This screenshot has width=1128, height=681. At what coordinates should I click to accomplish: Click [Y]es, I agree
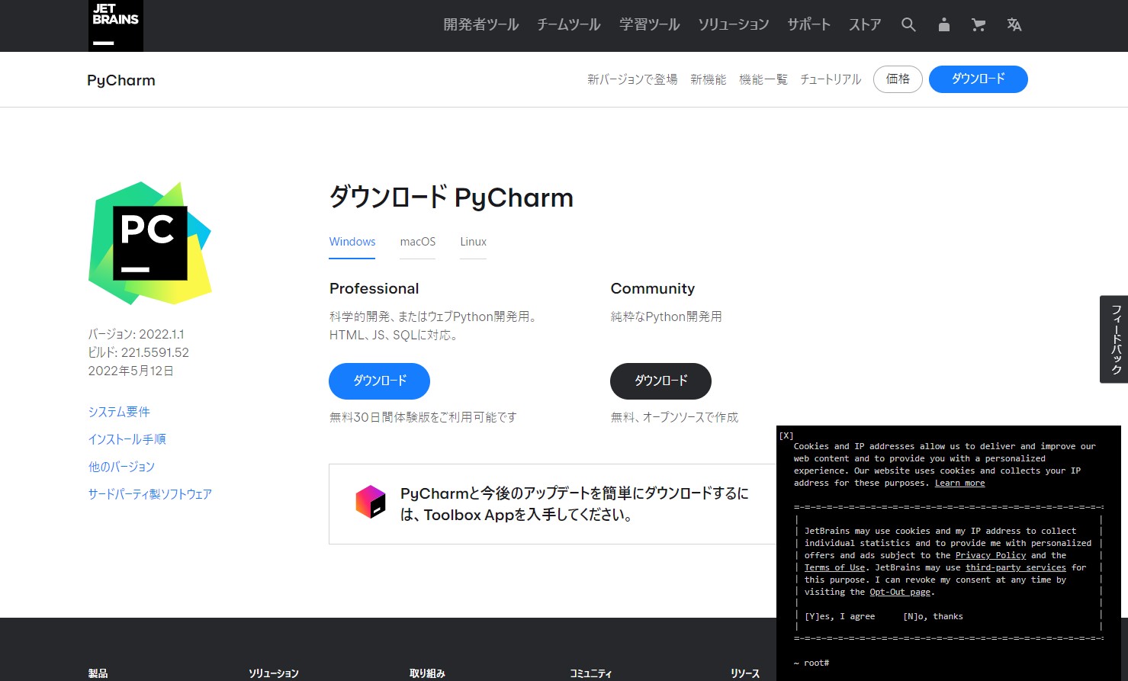(x=840, y=616)
